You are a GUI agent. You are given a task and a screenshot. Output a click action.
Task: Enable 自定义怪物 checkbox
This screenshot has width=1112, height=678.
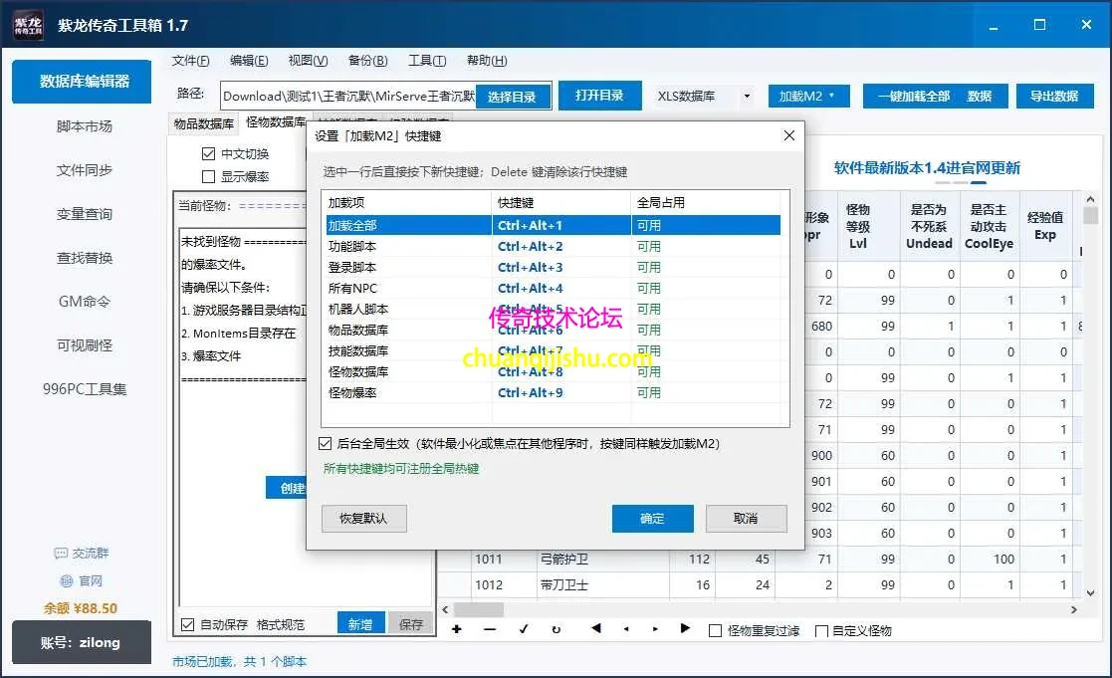pos(822,630)
